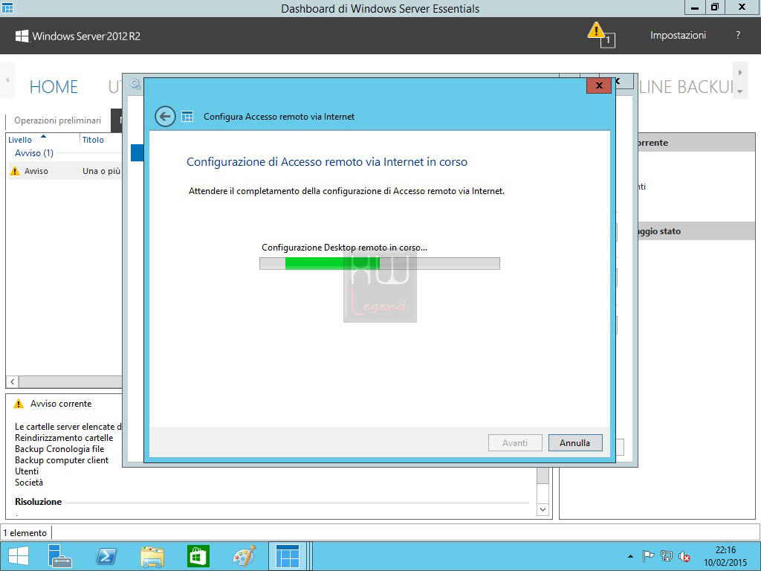The image size is (761, 571).
Task: Sort by the Titolo column header
Action: click(93, 140)
